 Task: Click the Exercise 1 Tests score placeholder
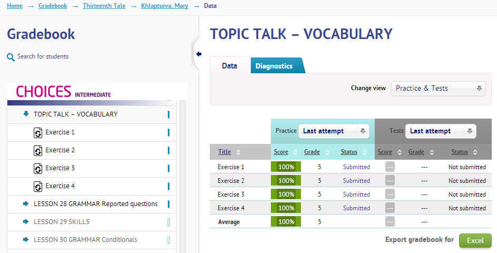pos(389,167)
